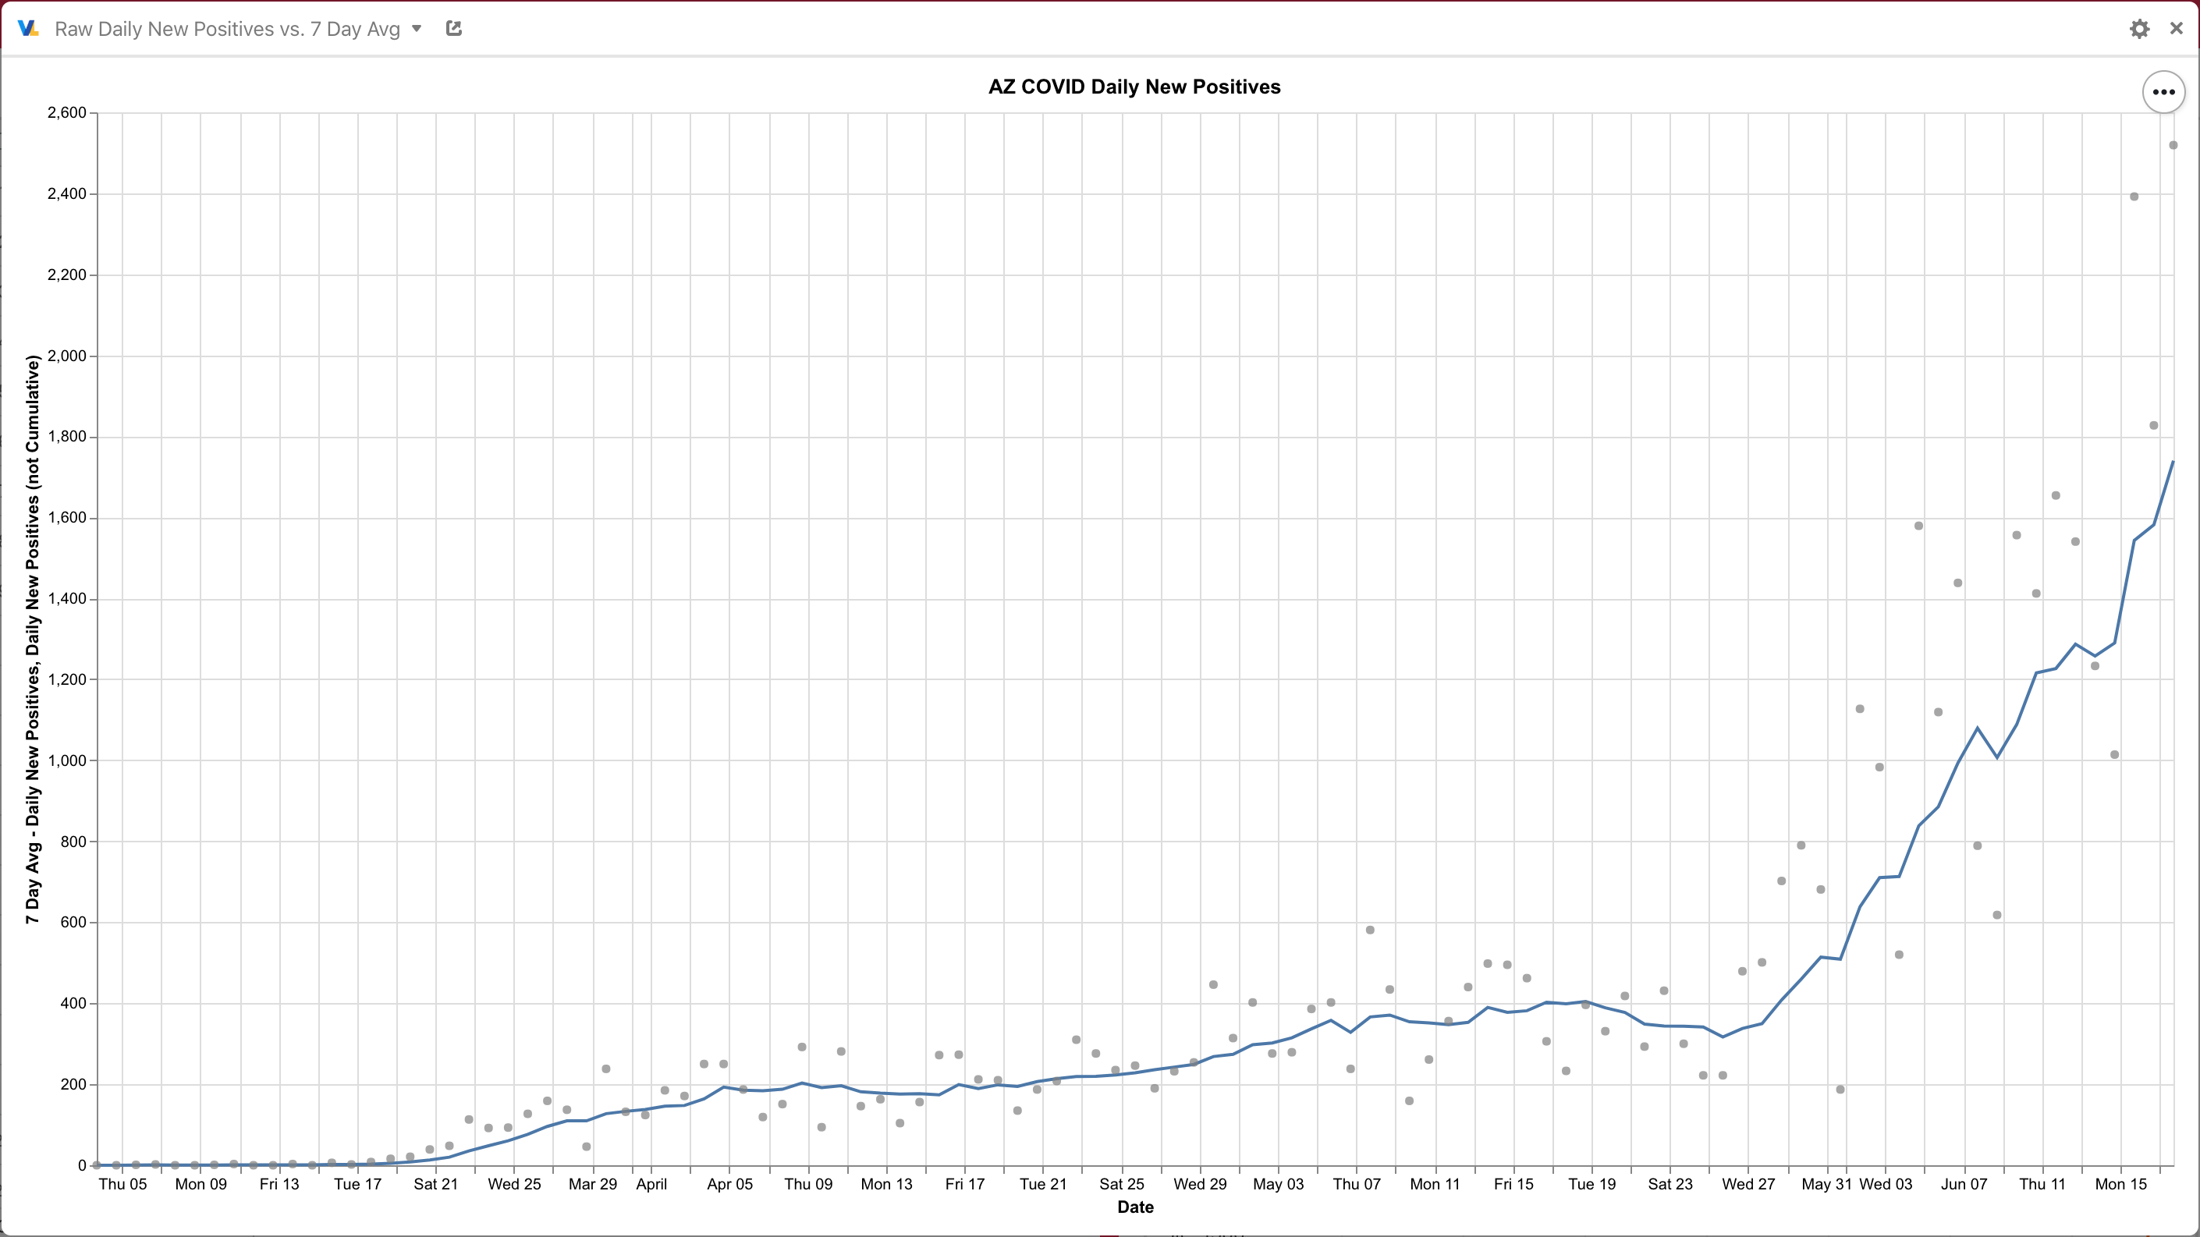Click the Thu 11 axis label
The height and width of the screenshot is (1237, 2200).
(x=2042, y=1184)
